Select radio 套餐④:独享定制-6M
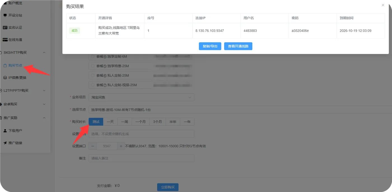 (x=93, y=56)
